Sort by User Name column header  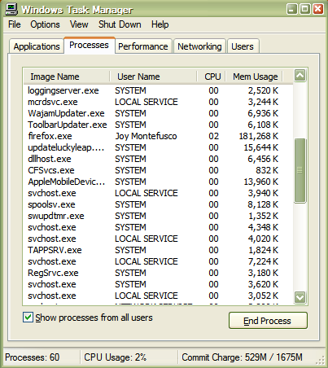153,77
